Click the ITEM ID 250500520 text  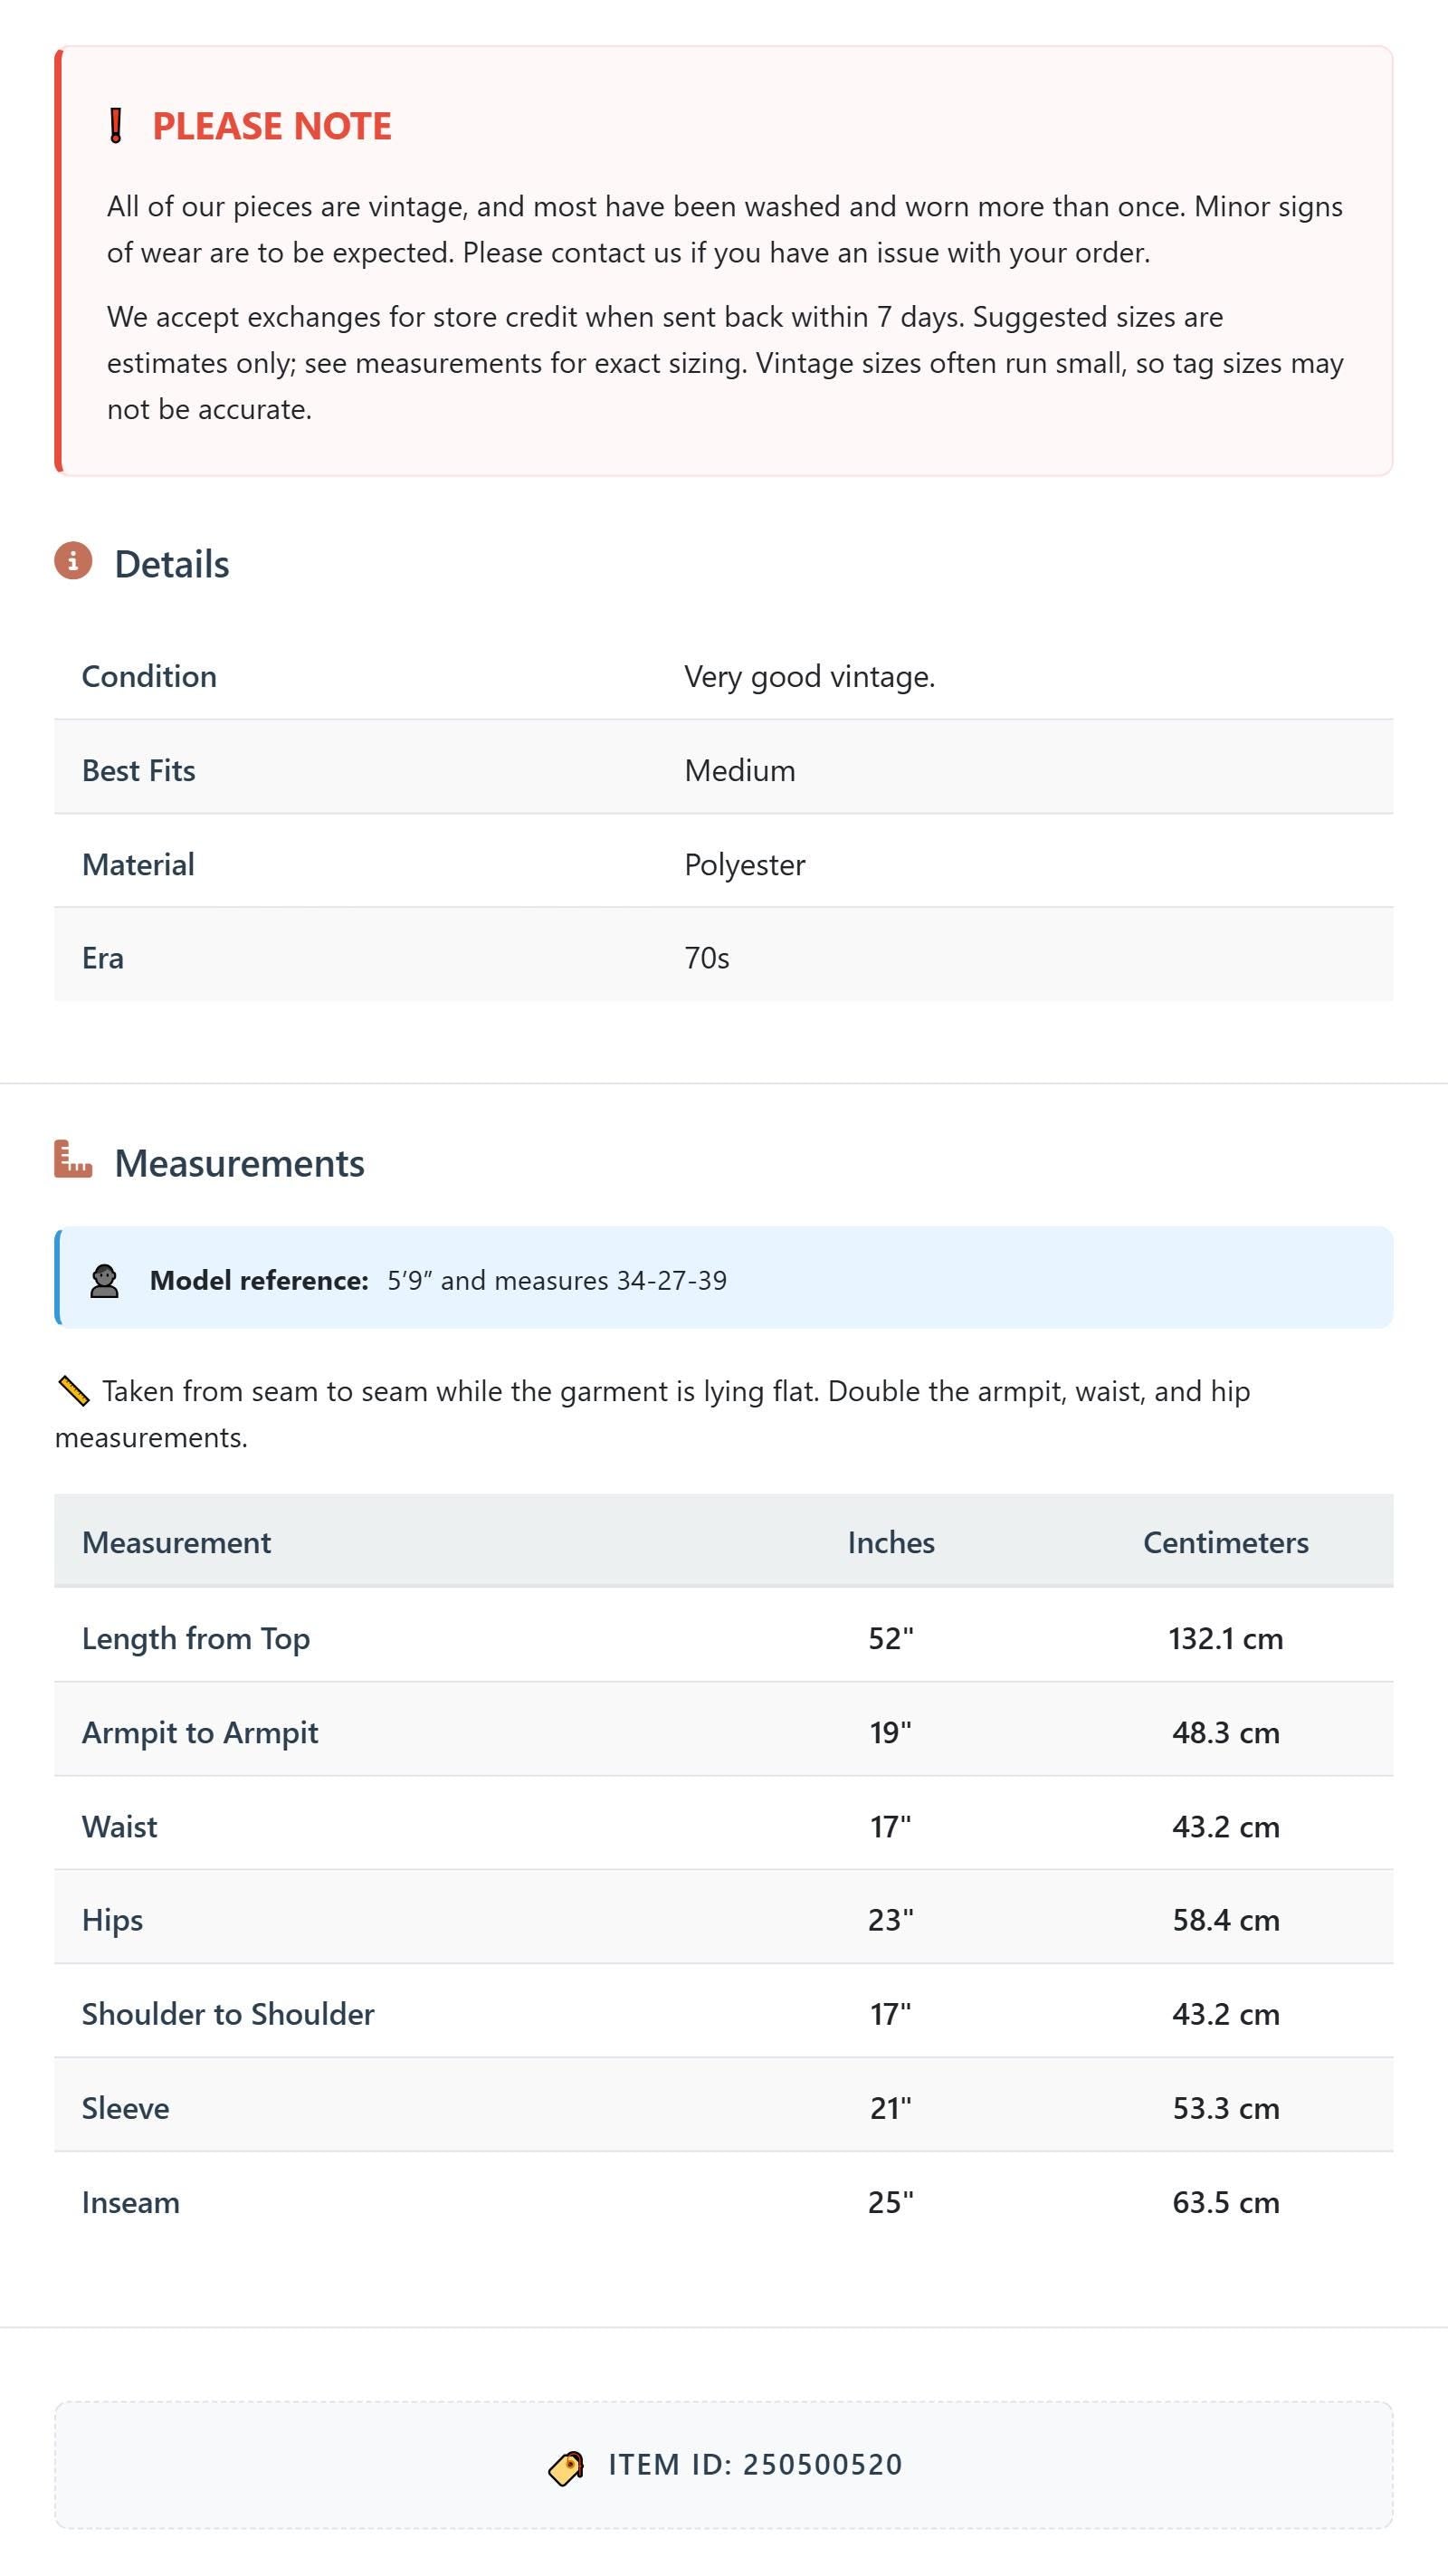[x=756, y=2465]
